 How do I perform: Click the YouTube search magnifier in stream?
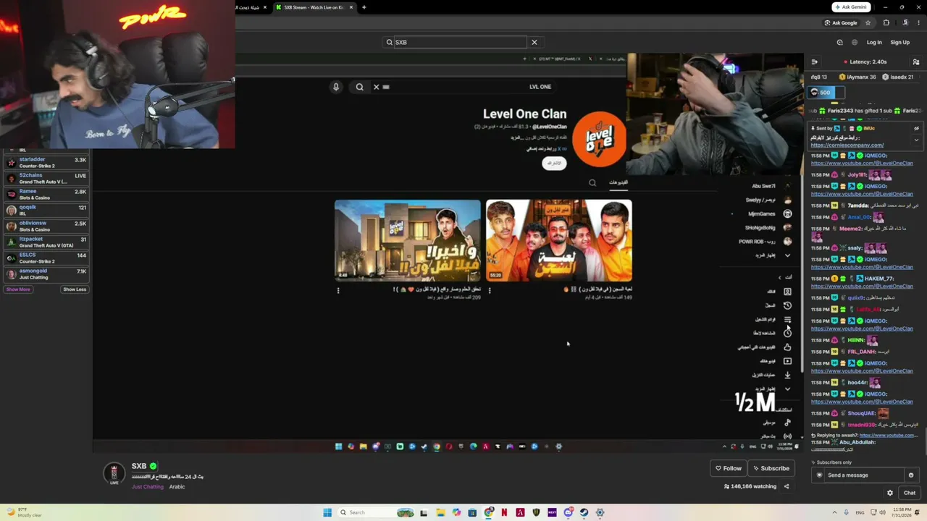point(359,87)
